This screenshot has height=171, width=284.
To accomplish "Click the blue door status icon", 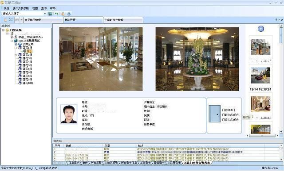I will (x=214, y=114).
